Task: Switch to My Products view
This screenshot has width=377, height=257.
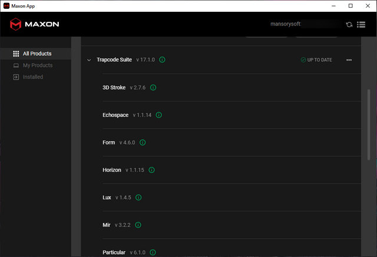Action: pos(37,65)
